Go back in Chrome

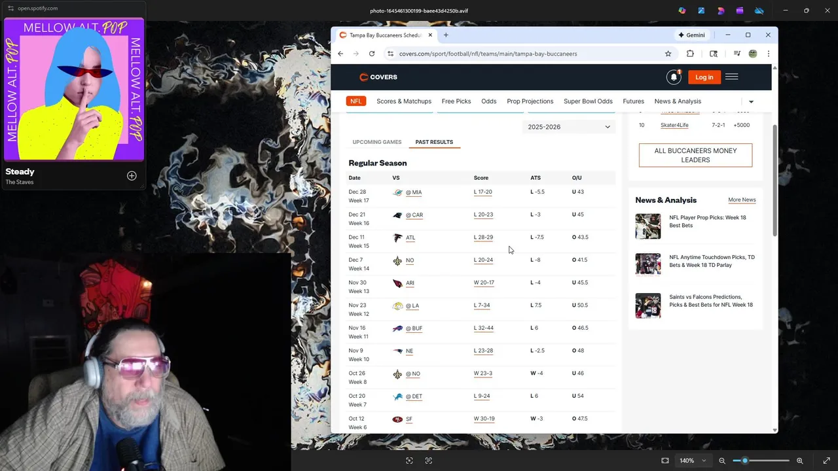[x=340, y=54]
